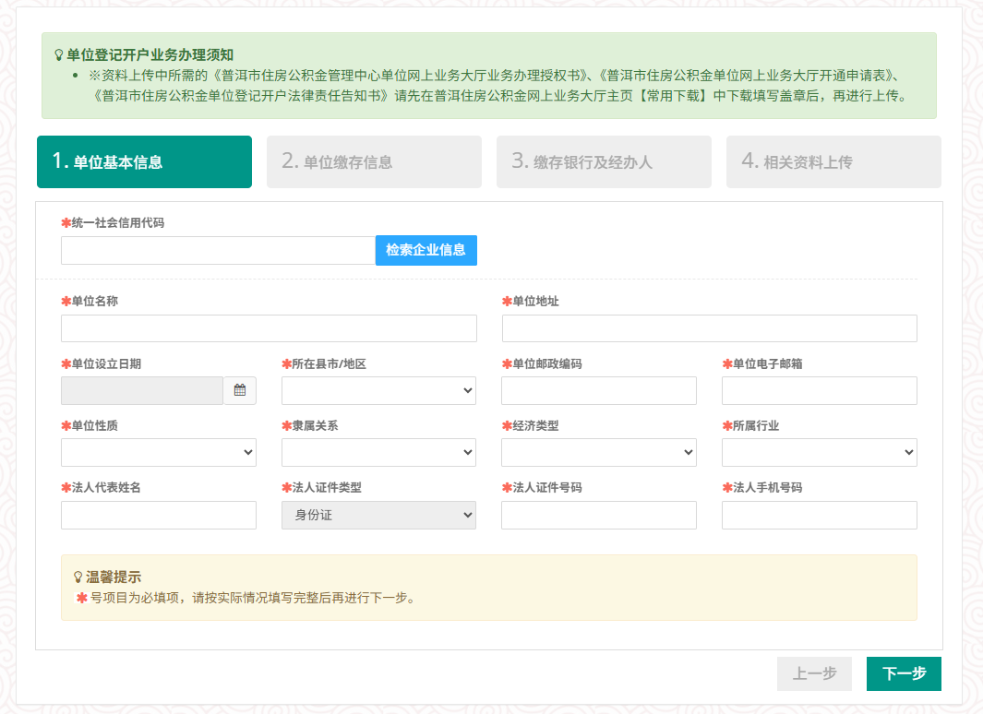Focus the 单位电子邮箱 input field
Screen dimensions: 983x714
pyautogui.click(x=819, y=390)
